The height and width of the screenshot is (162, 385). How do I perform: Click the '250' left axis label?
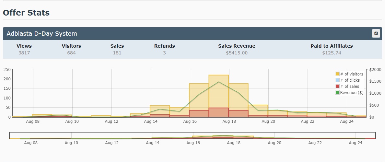[7, 70]
